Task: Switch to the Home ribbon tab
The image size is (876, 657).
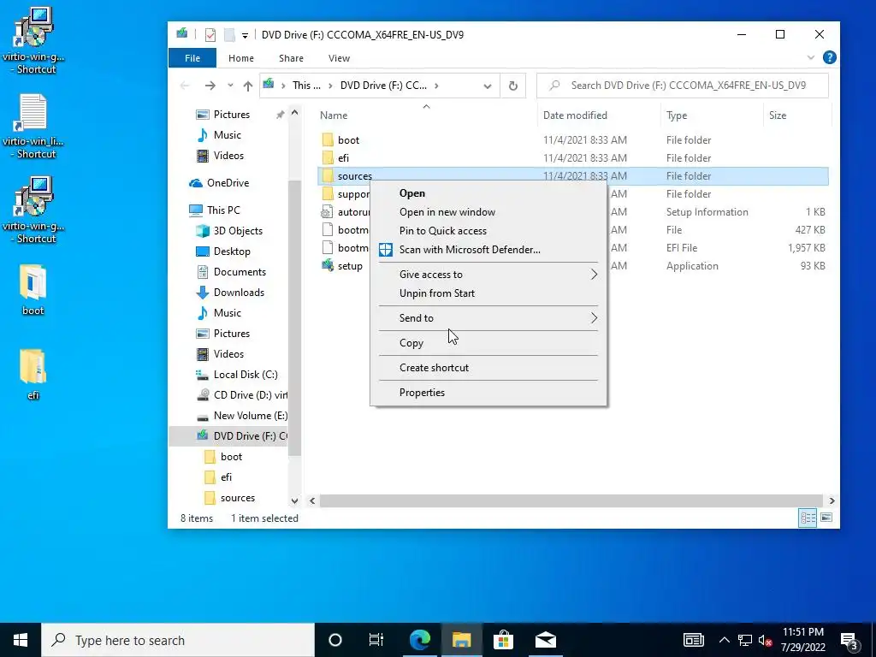Action: (x=240, y=58)
